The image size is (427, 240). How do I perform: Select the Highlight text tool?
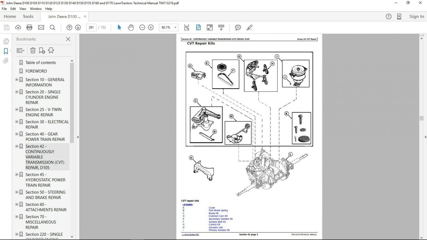point(250,27)
